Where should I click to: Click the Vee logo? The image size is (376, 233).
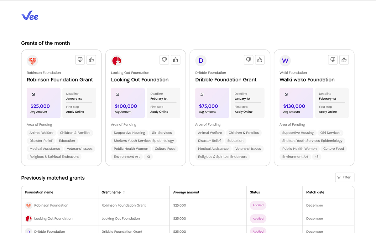(x=30, y=16)
